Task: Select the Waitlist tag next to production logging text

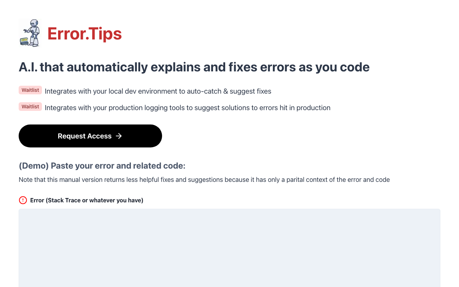Action: point(30,107)
